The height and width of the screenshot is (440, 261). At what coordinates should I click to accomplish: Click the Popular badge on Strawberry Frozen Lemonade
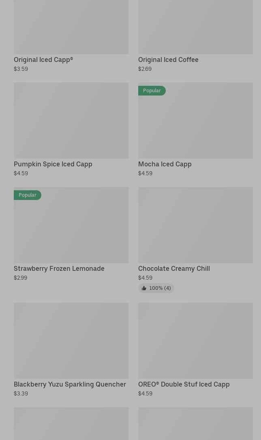(x=28, y=195)
